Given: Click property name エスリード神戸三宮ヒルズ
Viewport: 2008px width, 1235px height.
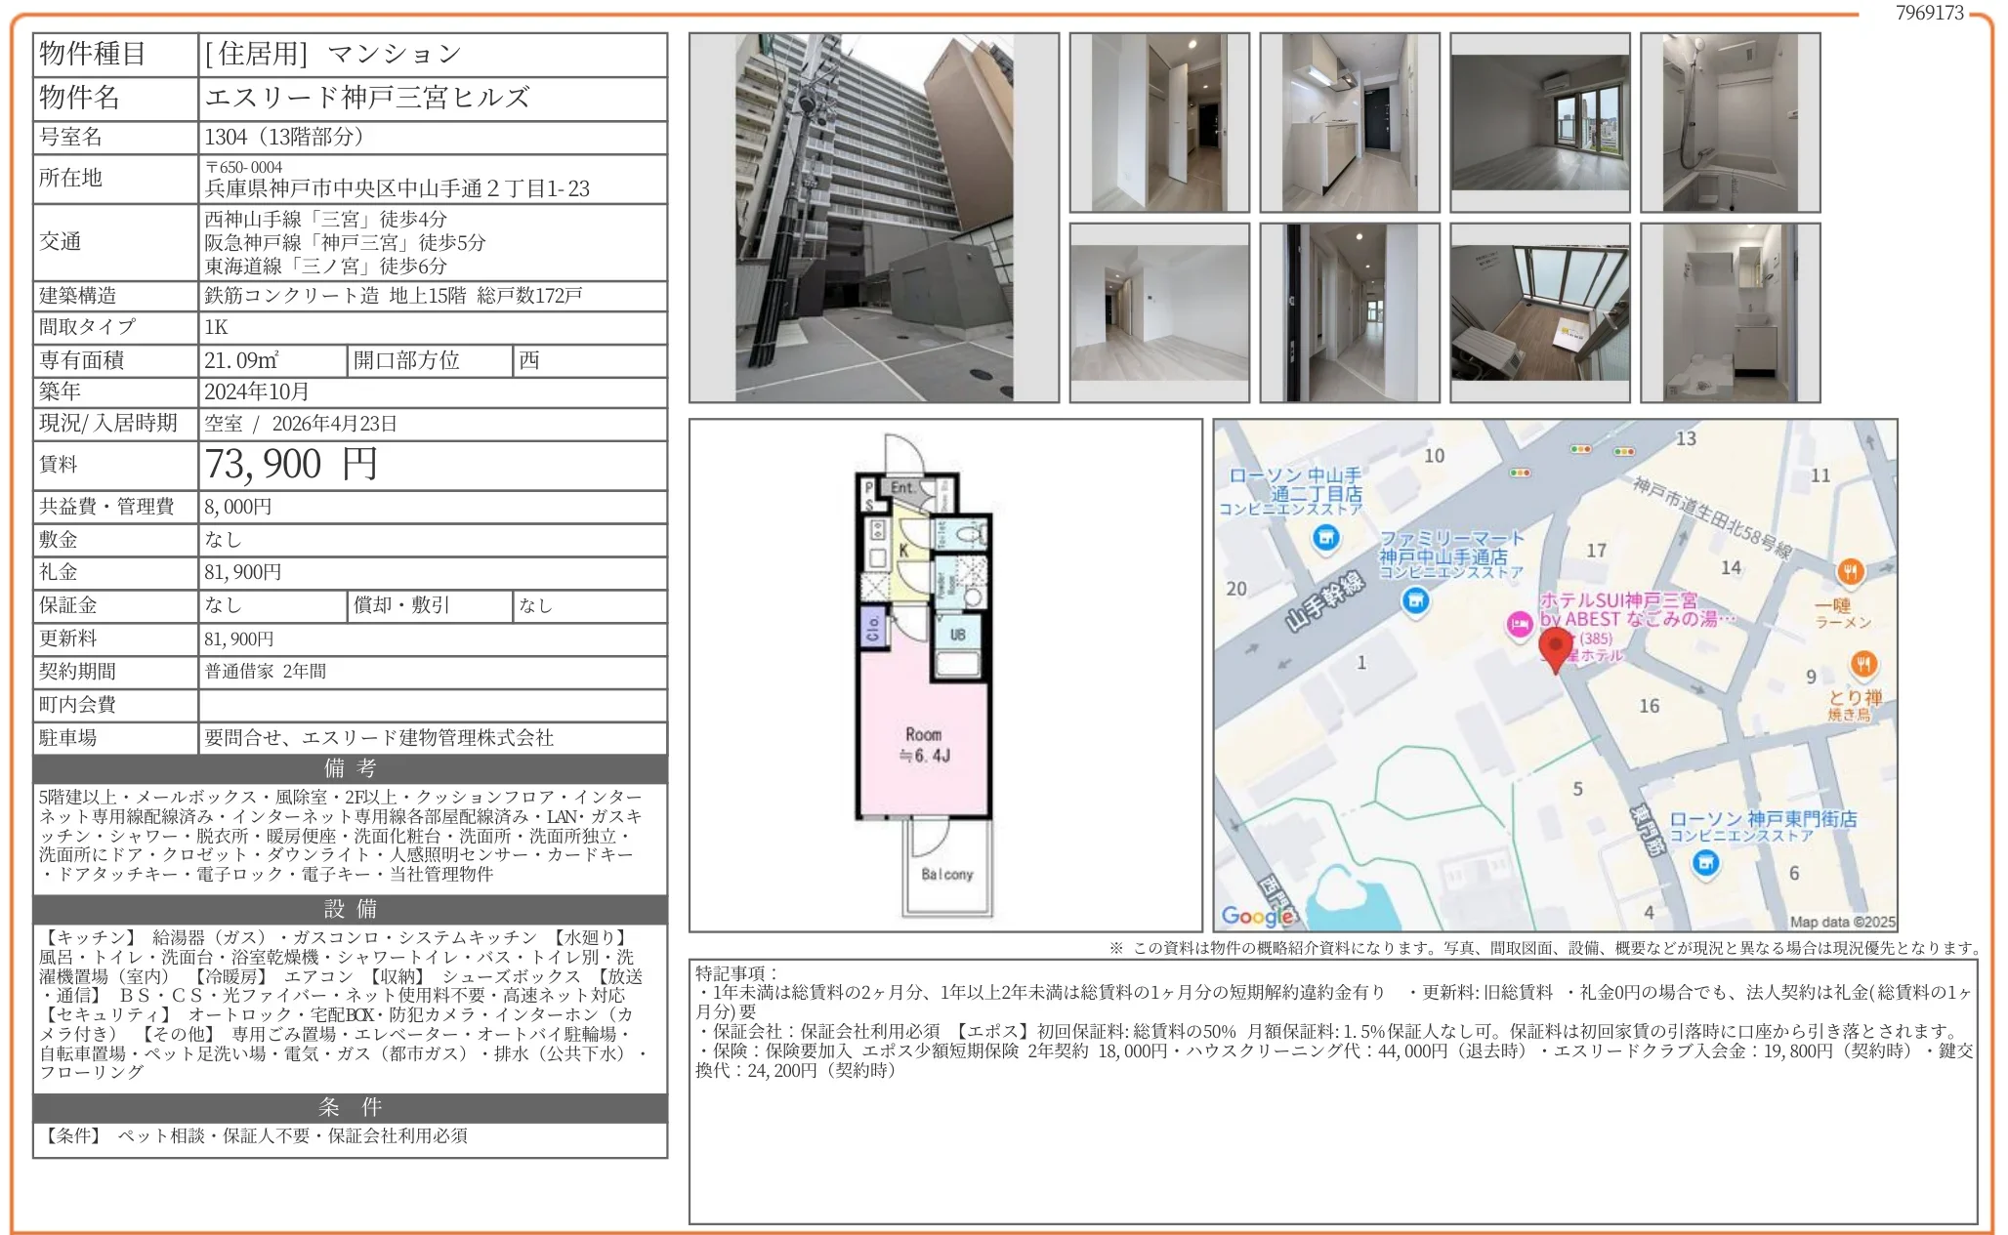Looking at the screenshot, I should coord(367,98).
